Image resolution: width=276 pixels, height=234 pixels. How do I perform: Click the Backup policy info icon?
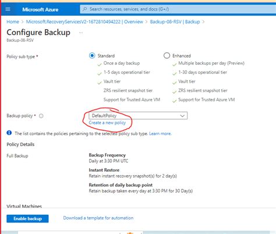tap(41, 116)
